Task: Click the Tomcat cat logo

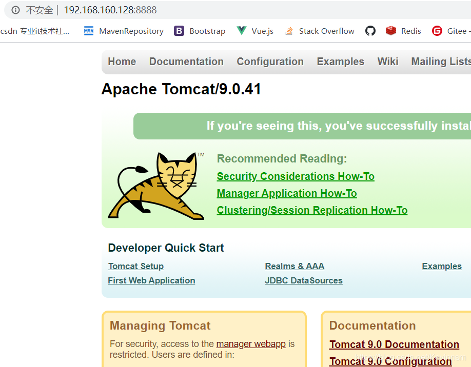Action: click(156, 186)
